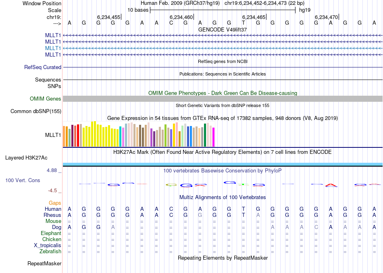Click the Dog species row label

pos(56,227)
